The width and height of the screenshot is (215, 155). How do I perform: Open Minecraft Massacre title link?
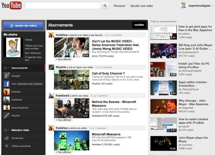pos(106,134)
